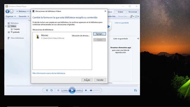Click the list pane right arrow icon

138,39
